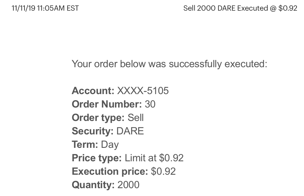This screenshot has width=304, height=196.
Task: Open the Sell 2000 DARE Executed subject line
Action: point(240,8)
